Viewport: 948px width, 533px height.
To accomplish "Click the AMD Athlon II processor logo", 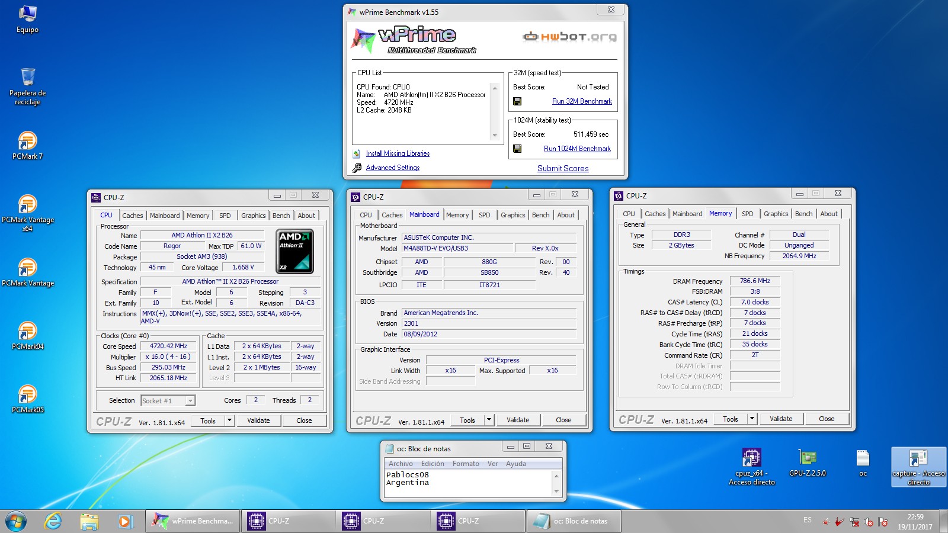I will [295, 251].
